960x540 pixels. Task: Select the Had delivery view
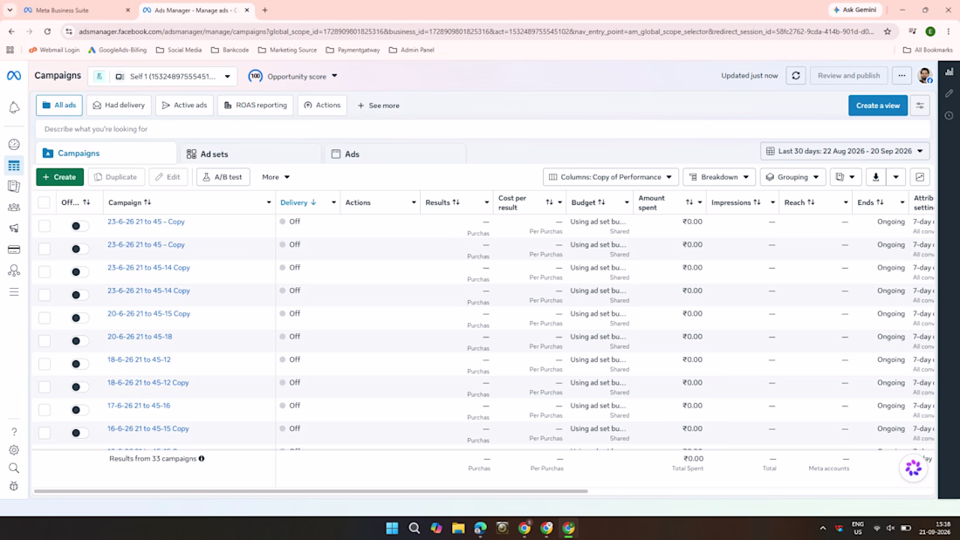(120, 106)
